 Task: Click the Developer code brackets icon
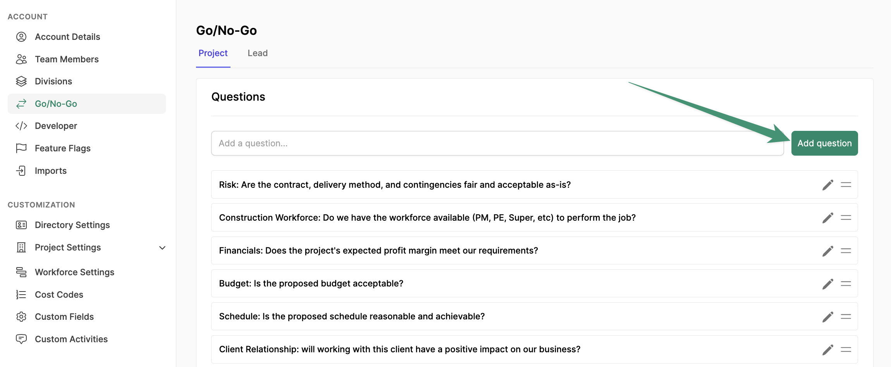21,126
